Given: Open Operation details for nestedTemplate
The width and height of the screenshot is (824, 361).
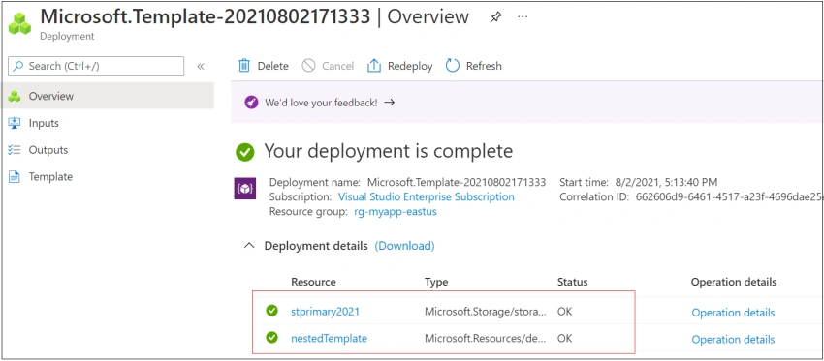Looking at the screenshot, I should coord(733,340).
